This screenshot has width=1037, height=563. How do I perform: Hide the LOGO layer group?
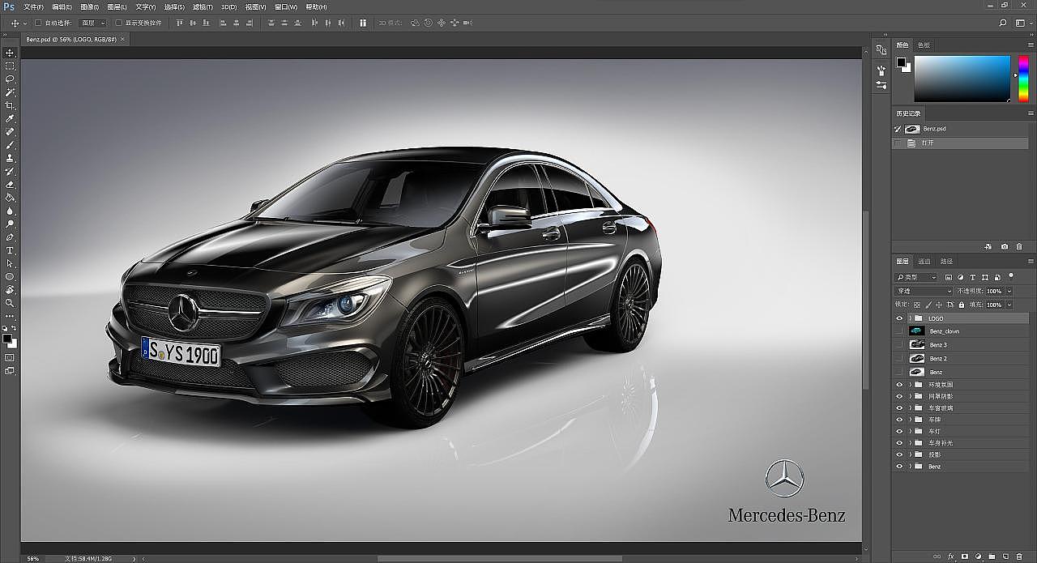click(x=898, y=318)
